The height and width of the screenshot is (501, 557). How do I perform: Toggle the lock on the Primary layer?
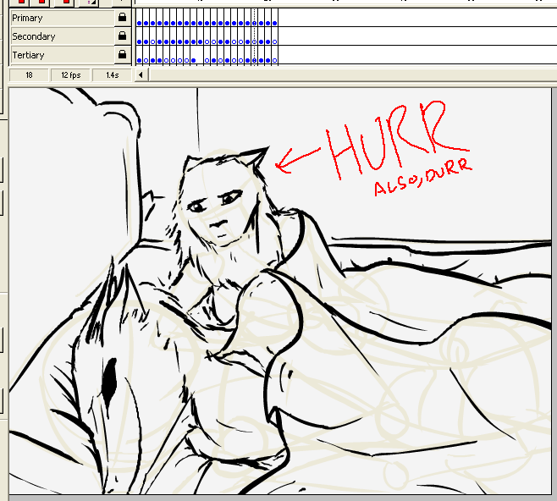tap(123, 18)
